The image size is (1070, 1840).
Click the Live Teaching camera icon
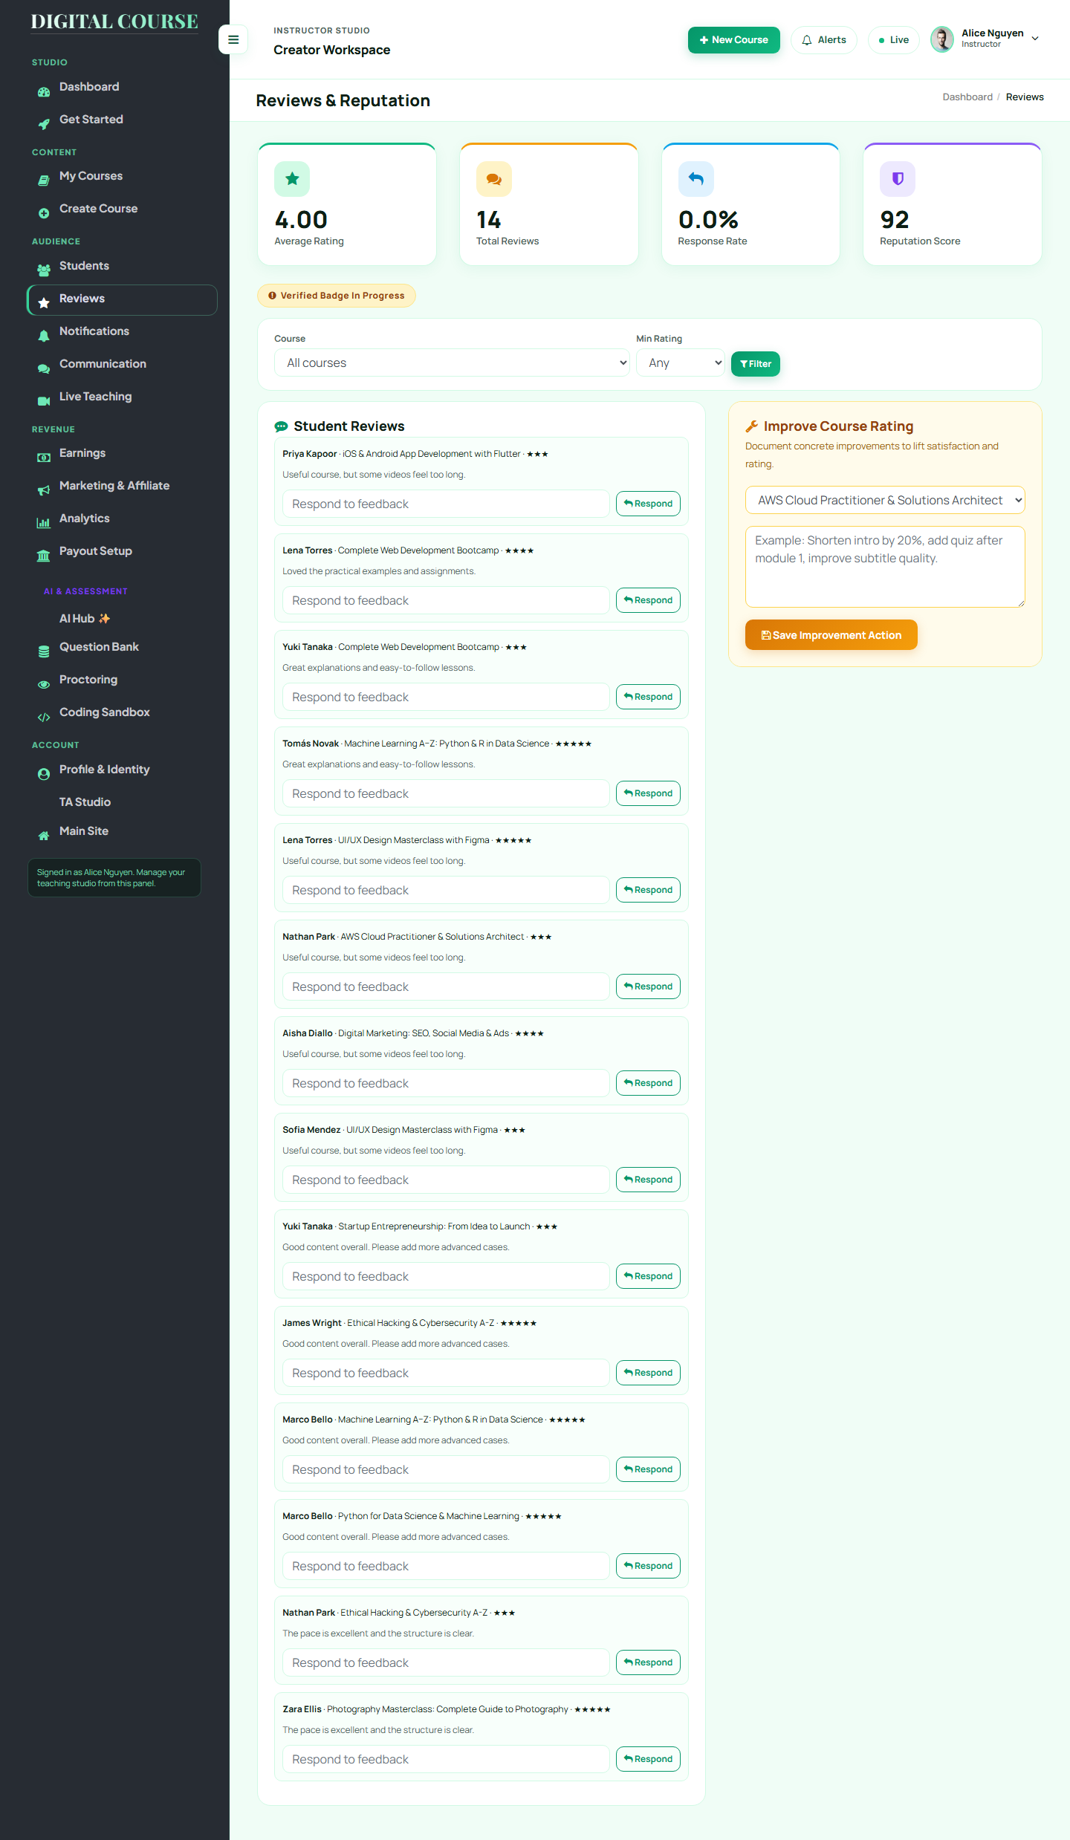(x=44, y=401)
